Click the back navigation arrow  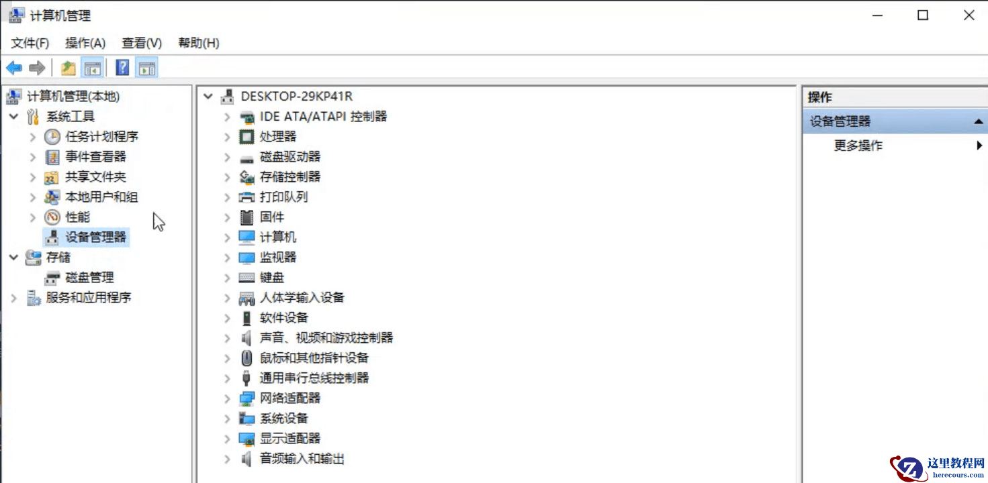pos(13,67)
